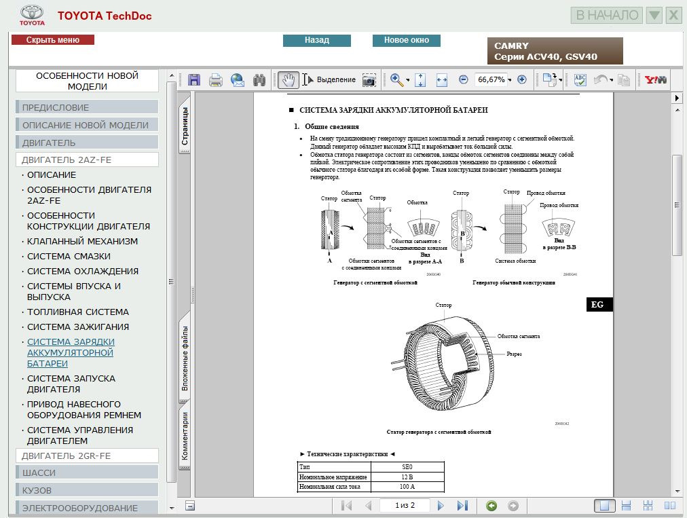Viewport: 687px width, 518px height.
Task: Click the page number input field
Action: pyautogui.click(x=405, y=506)
